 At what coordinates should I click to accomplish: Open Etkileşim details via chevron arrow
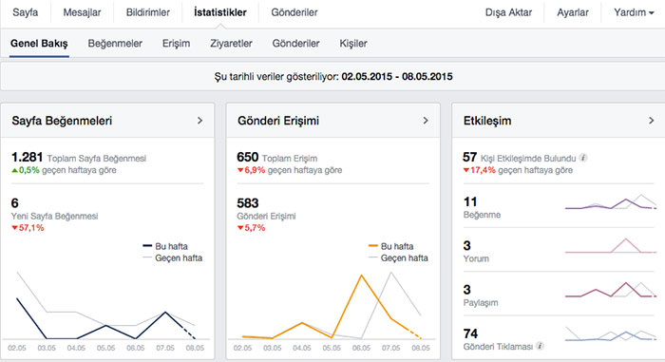(x=651, y=121)
